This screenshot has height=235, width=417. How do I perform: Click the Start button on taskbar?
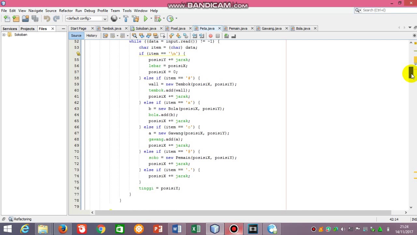7,229
